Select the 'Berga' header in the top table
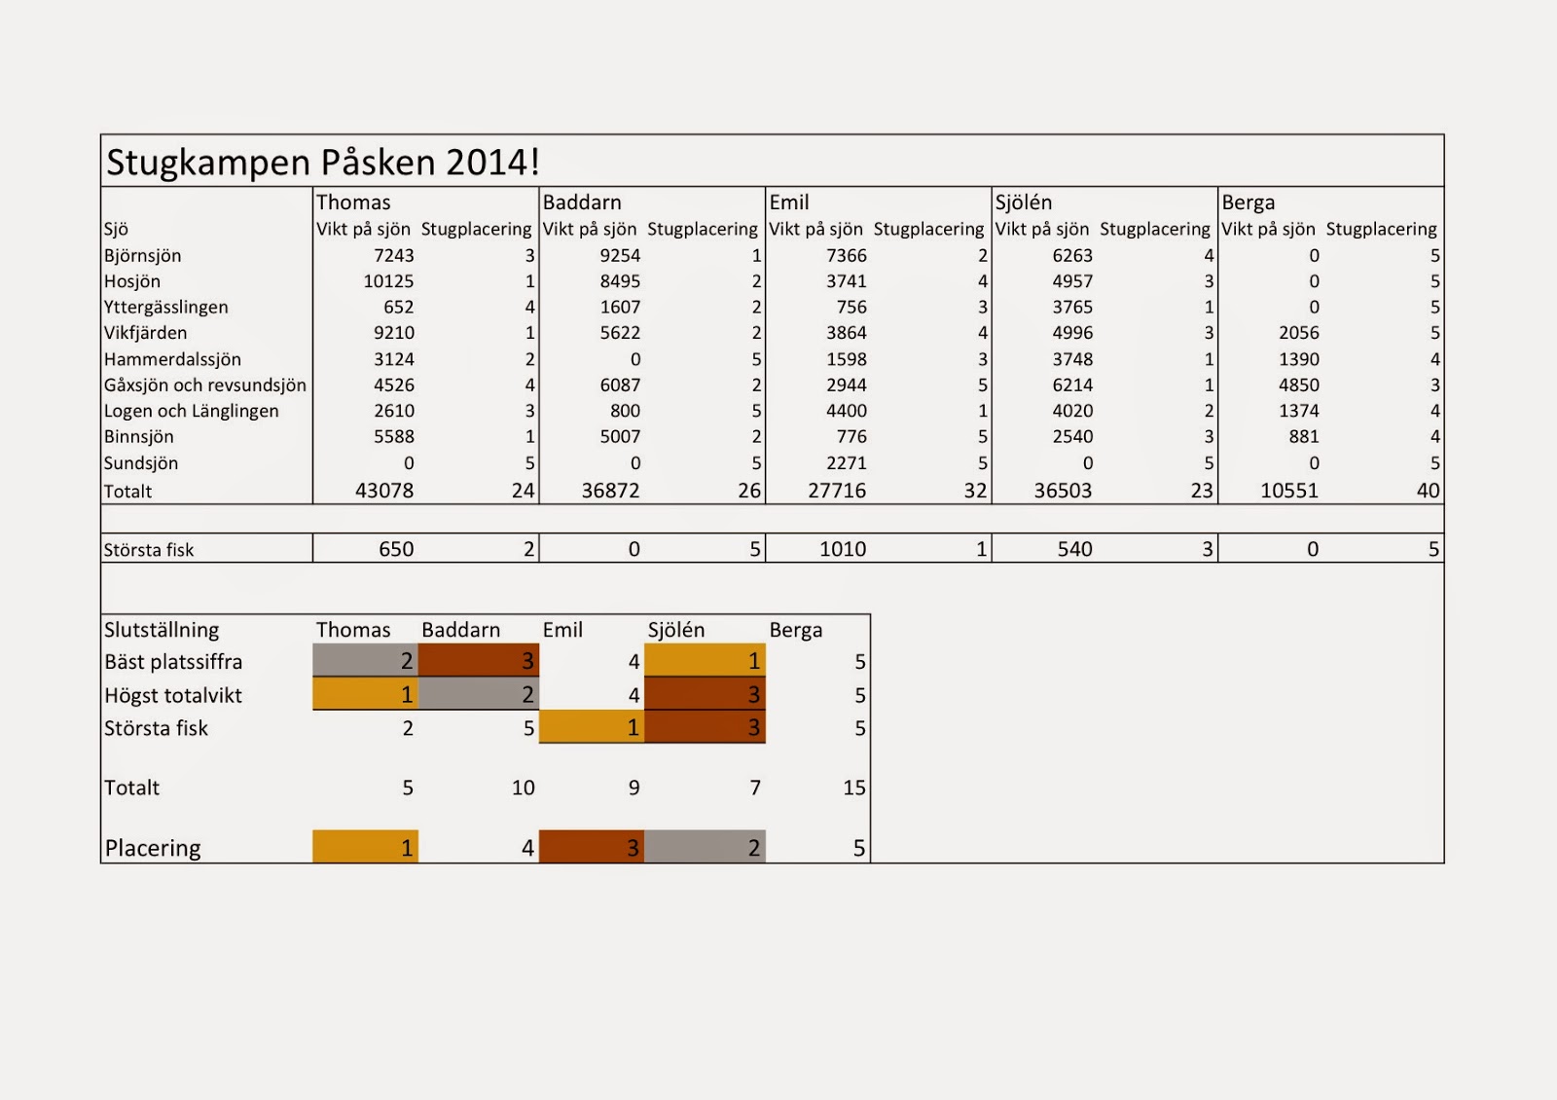Viewport: 1557px width, 1100px height. 1249,202
